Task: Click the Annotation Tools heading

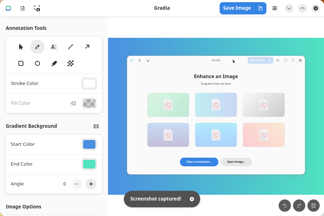Action: click(26, 28)
